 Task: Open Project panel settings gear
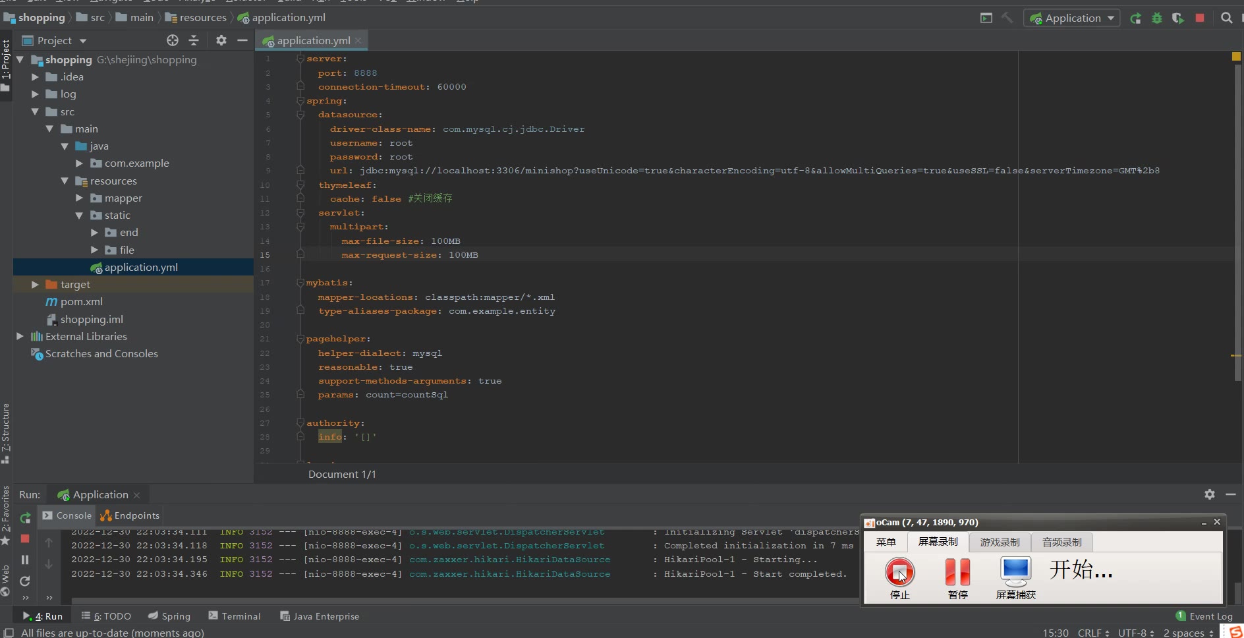221,41
